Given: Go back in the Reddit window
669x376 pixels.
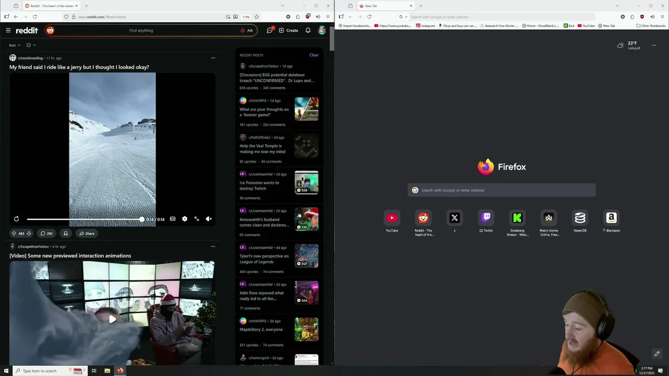Looking at the screenshot, I should click(x=16, y=17).
